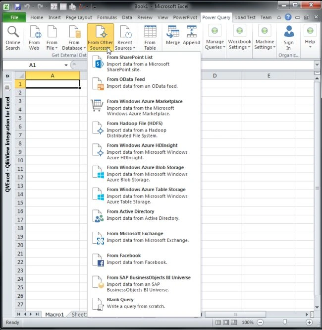Choose From Facebook in the menu
Viewport: 322px width, 330px height.
[x=144, y=259]
